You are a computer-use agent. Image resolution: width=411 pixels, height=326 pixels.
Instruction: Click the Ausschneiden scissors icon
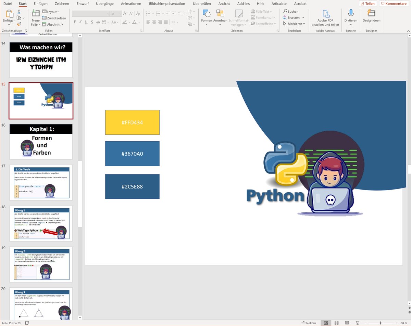(19, 12)
